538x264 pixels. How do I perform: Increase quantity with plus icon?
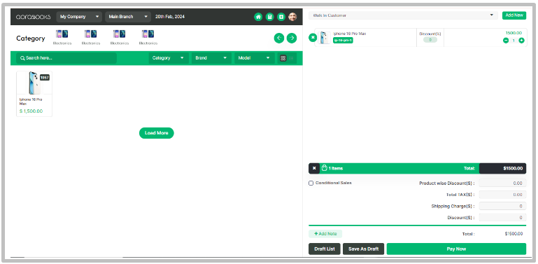click(521, 41)
